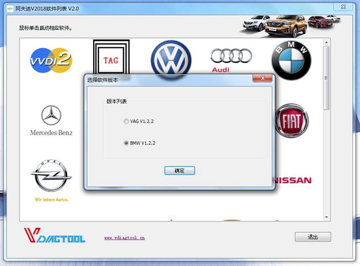Open the www.vdiagtool.cn link
This screenshot has width=360, height=266.
point(124,238)
